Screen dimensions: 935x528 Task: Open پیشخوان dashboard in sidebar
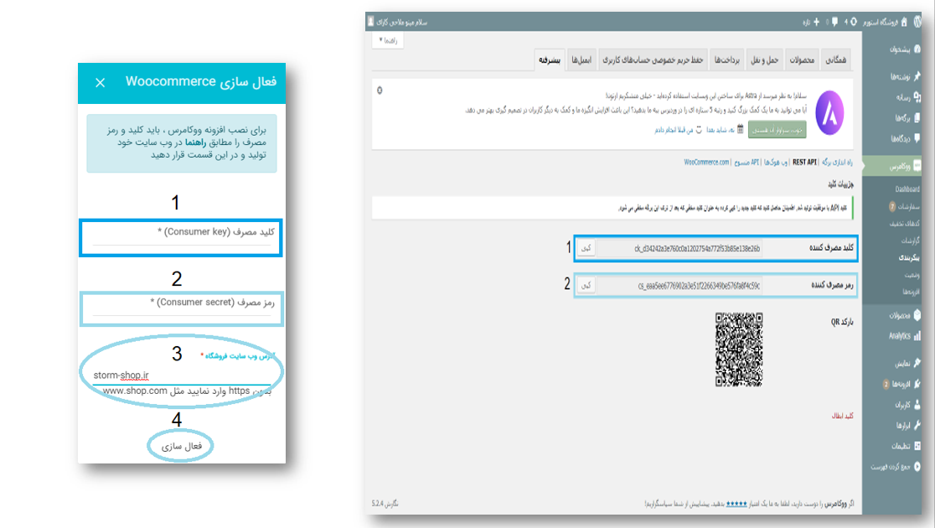(905, 49)
